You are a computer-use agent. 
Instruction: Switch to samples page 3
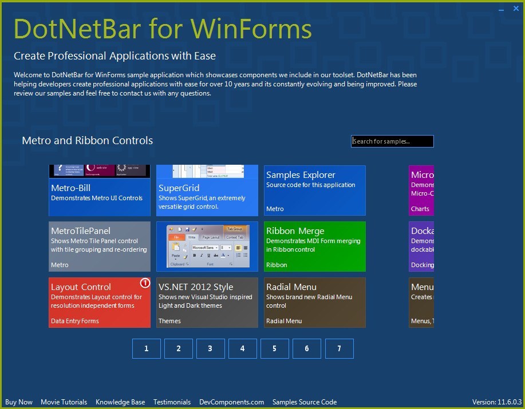210,348
